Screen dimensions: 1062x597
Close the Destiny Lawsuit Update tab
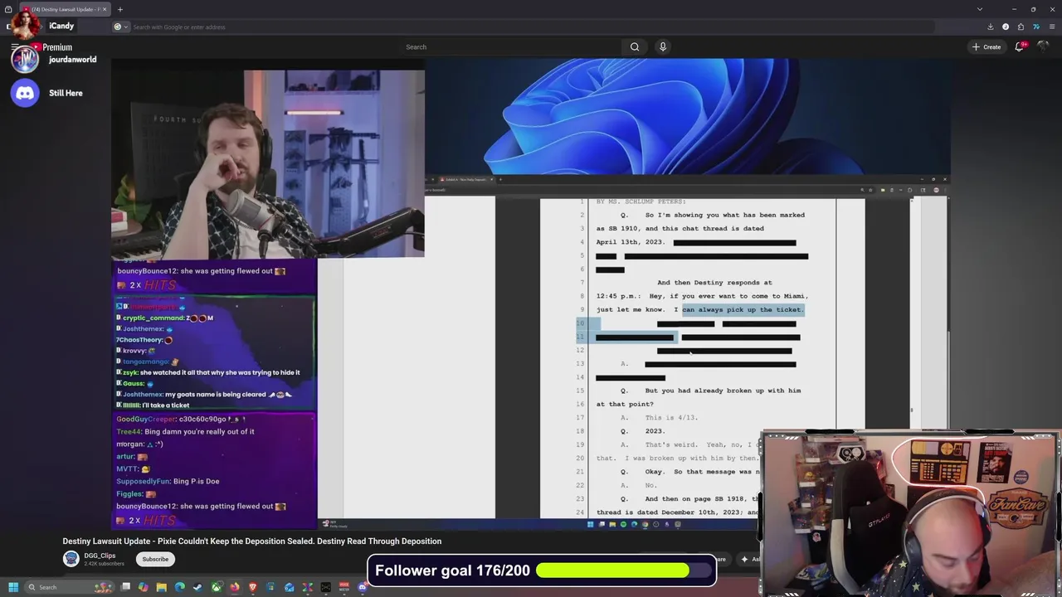[105, 9]
